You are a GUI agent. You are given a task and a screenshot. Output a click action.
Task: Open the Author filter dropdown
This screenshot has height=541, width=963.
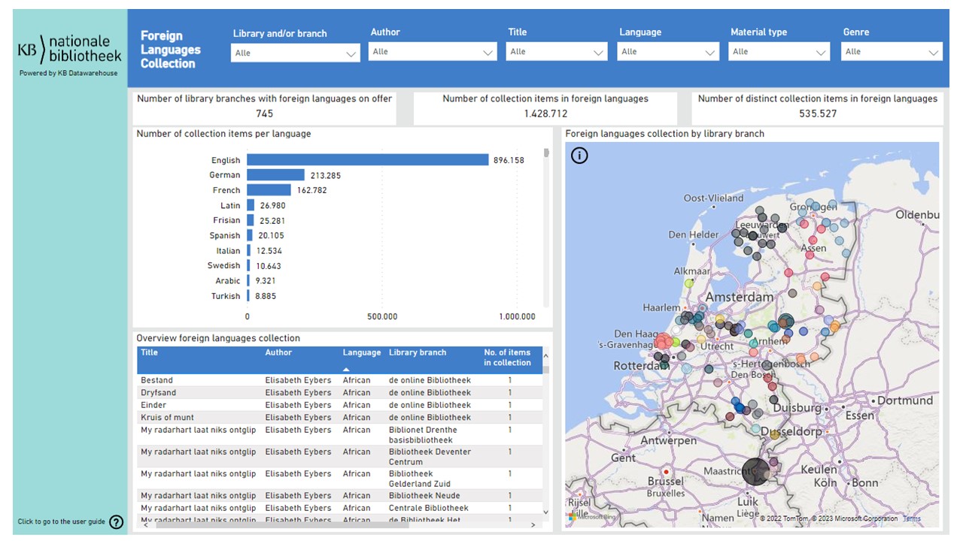tap(433, 52)
